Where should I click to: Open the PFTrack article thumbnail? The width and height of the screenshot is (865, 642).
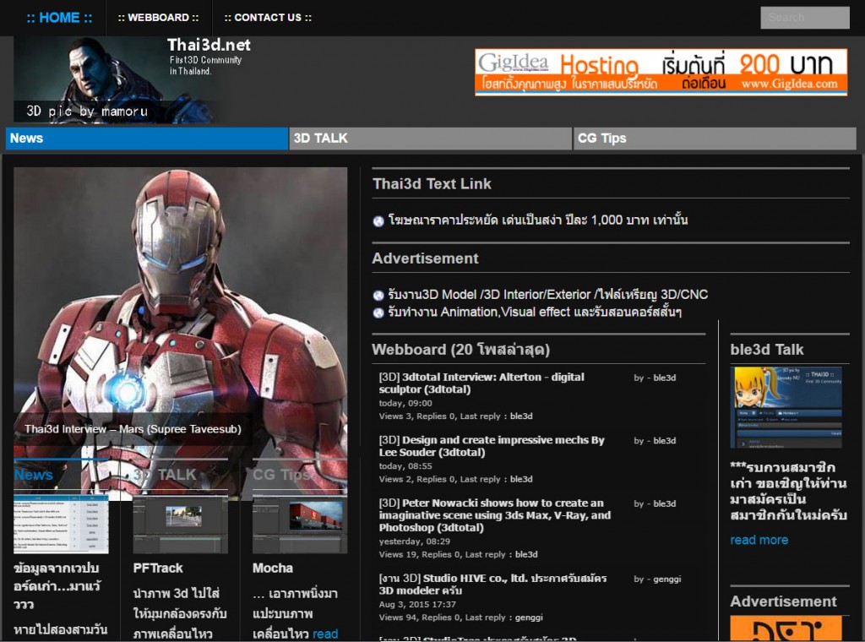pos(181,524)
